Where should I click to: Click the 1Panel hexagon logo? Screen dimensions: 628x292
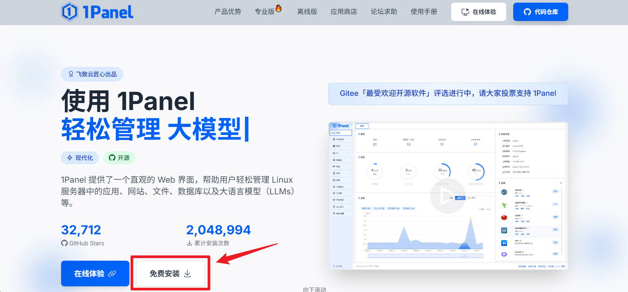[69, 12]
